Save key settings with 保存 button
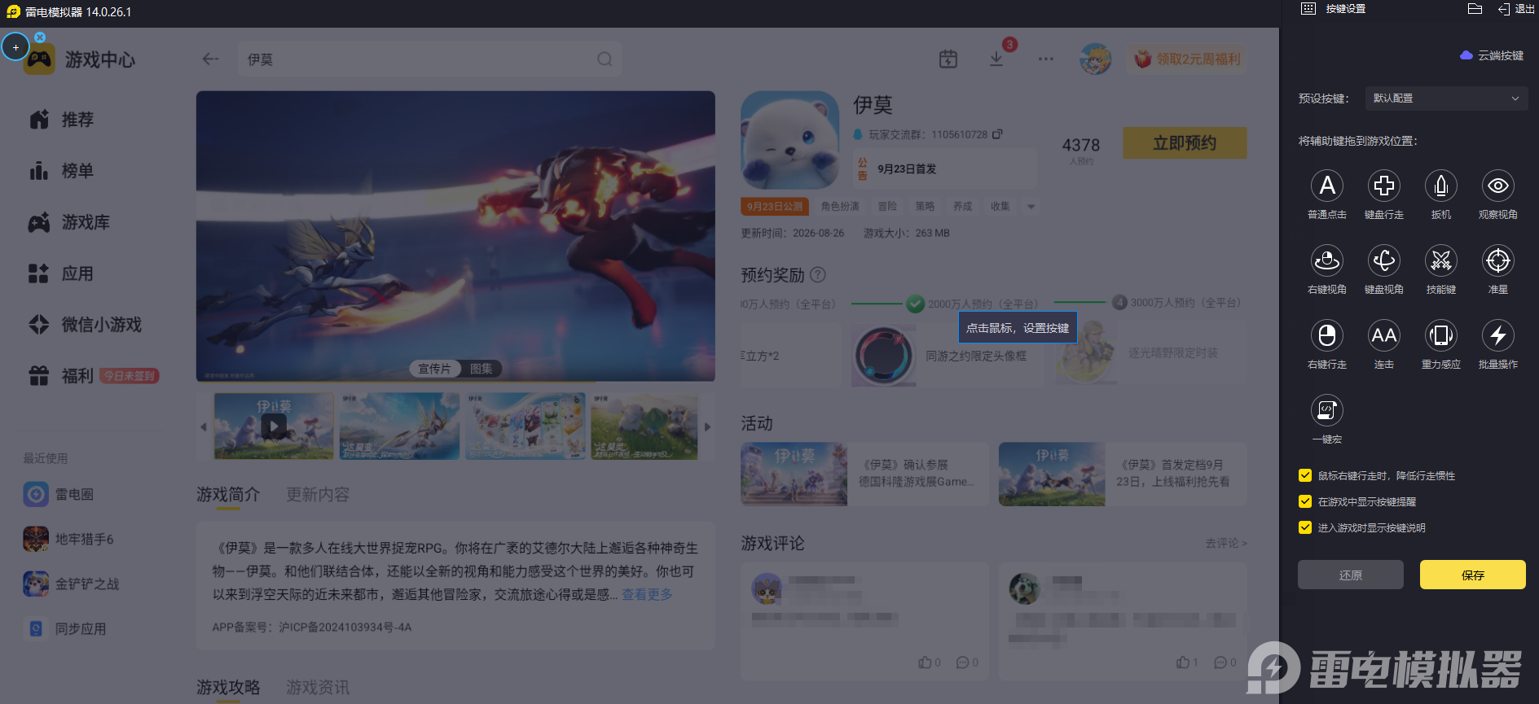The height and width of the screenshot is (704, 1539). (x=1473, y=575)
